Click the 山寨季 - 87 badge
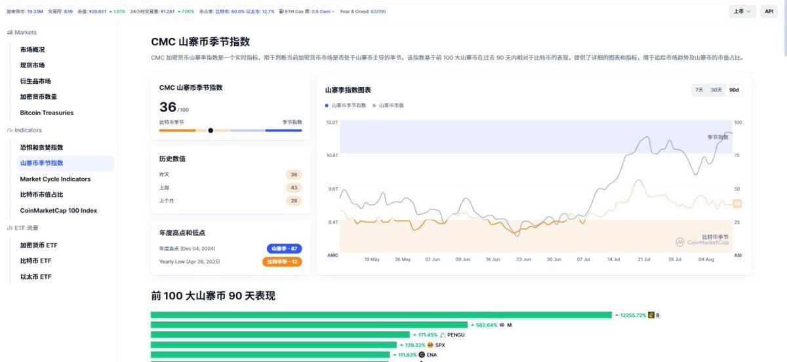This screenshot has height=362, width=787. click(284, 248)
